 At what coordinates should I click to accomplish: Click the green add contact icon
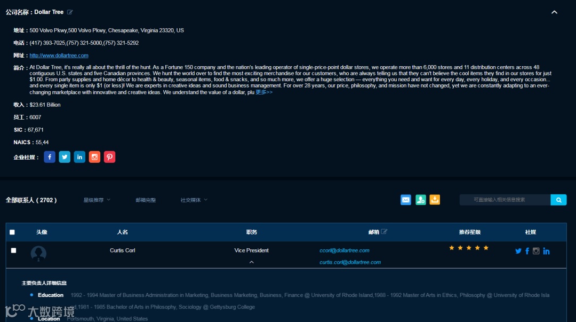point(421,200)
